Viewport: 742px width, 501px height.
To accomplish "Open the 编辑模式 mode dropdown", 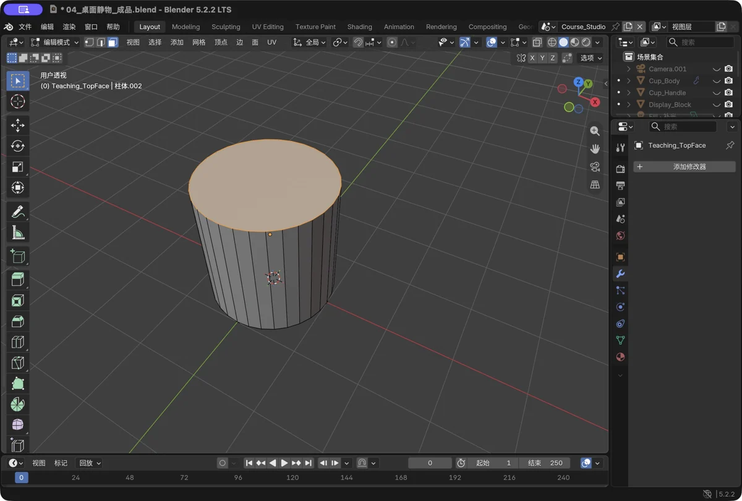I will pos(55,42).
